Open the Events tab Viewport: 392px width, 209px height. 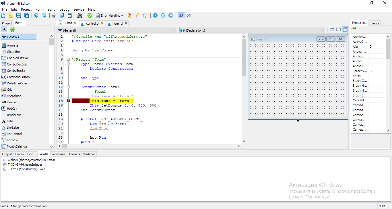(x=374, y=23)
